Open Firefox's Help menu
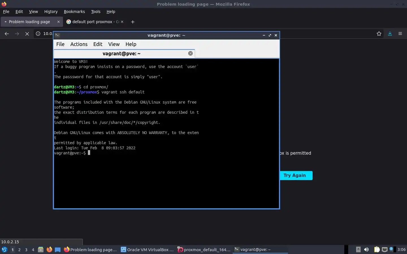The width and height of the screenshot is (407, 254). 111,12
